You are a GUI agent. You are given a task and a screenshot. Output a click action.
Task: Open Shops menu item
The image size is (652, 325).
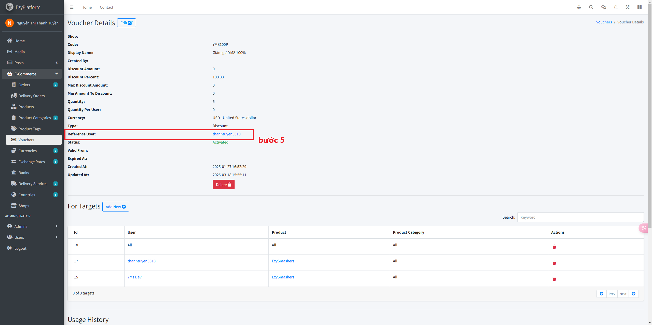(x=34, y=206)
